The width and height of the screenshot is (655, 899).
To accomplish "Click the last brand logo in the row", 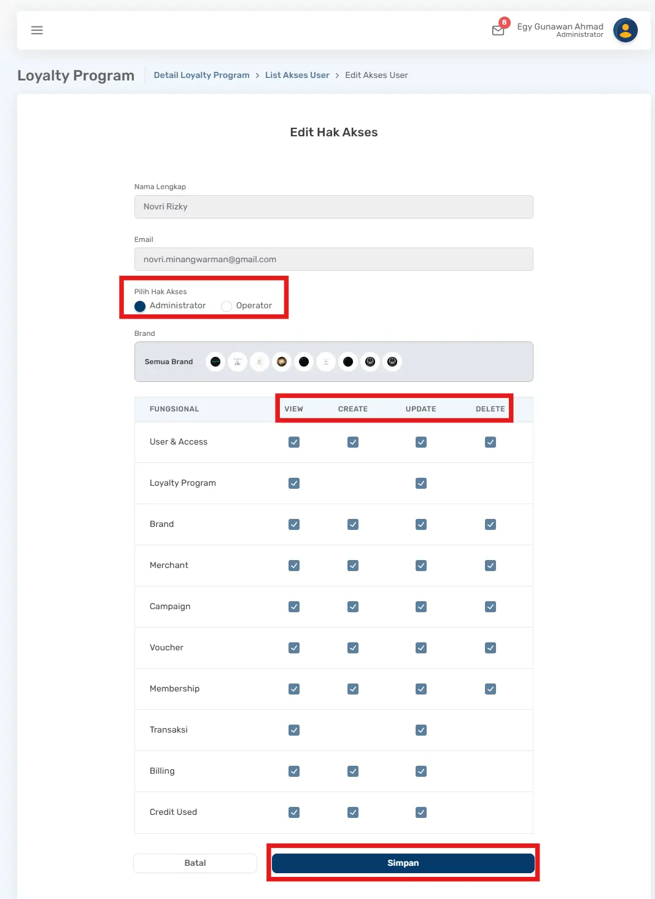I will point(392,362).
